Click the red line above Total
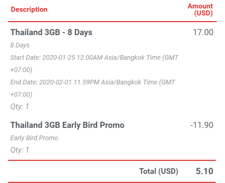225x183 pixels. 112,160
